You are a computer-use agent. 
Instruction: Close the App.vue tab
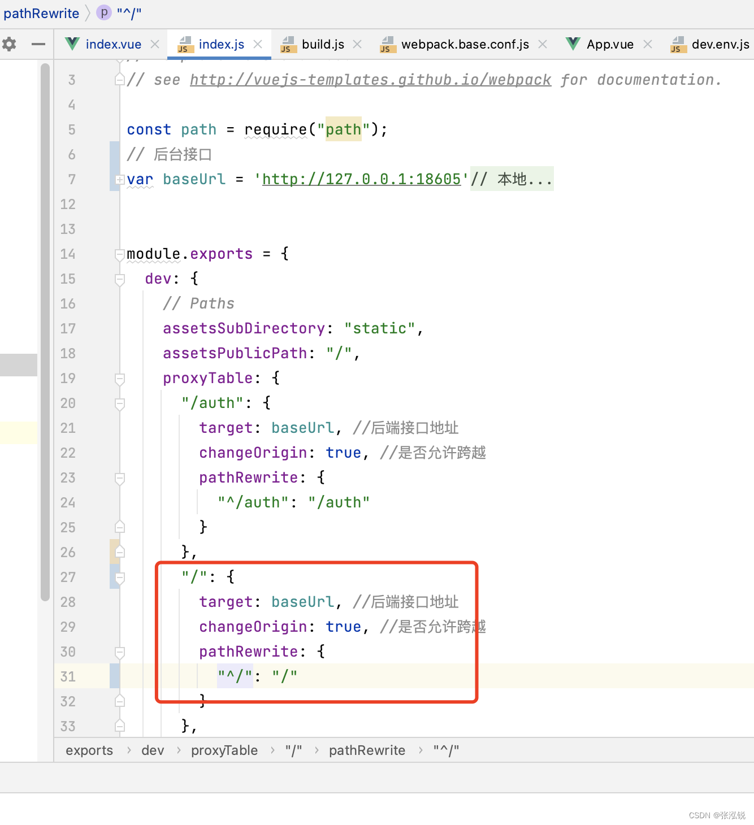click(648, 44)
